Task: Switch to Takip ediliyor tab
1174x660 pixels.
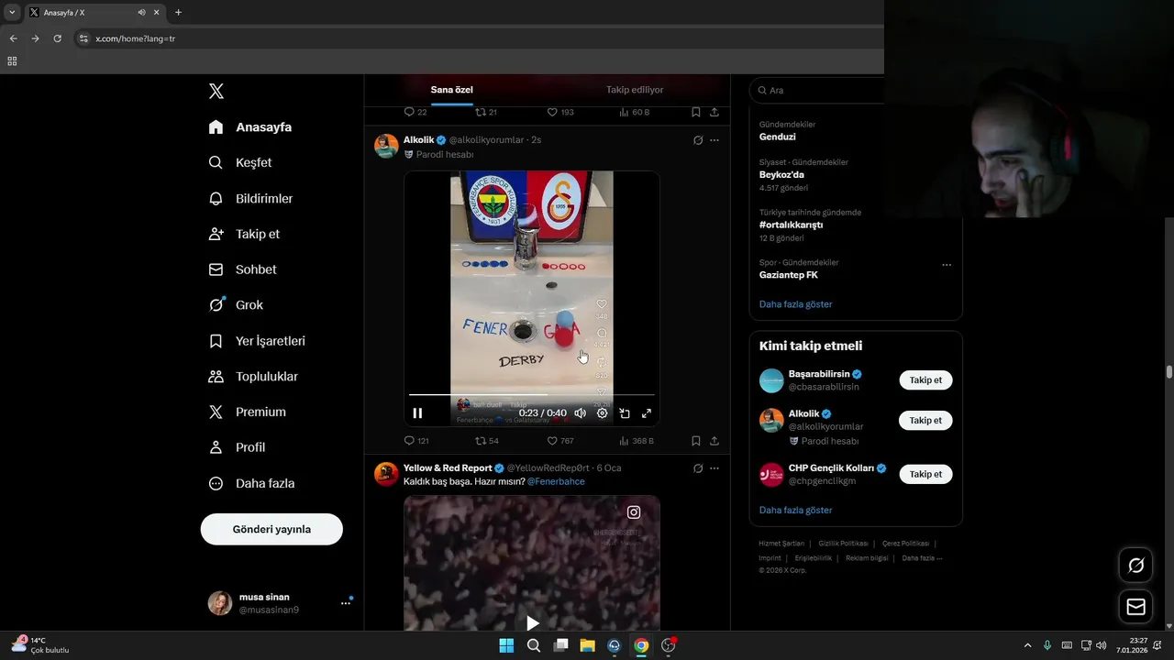Action: coord(635,90)
